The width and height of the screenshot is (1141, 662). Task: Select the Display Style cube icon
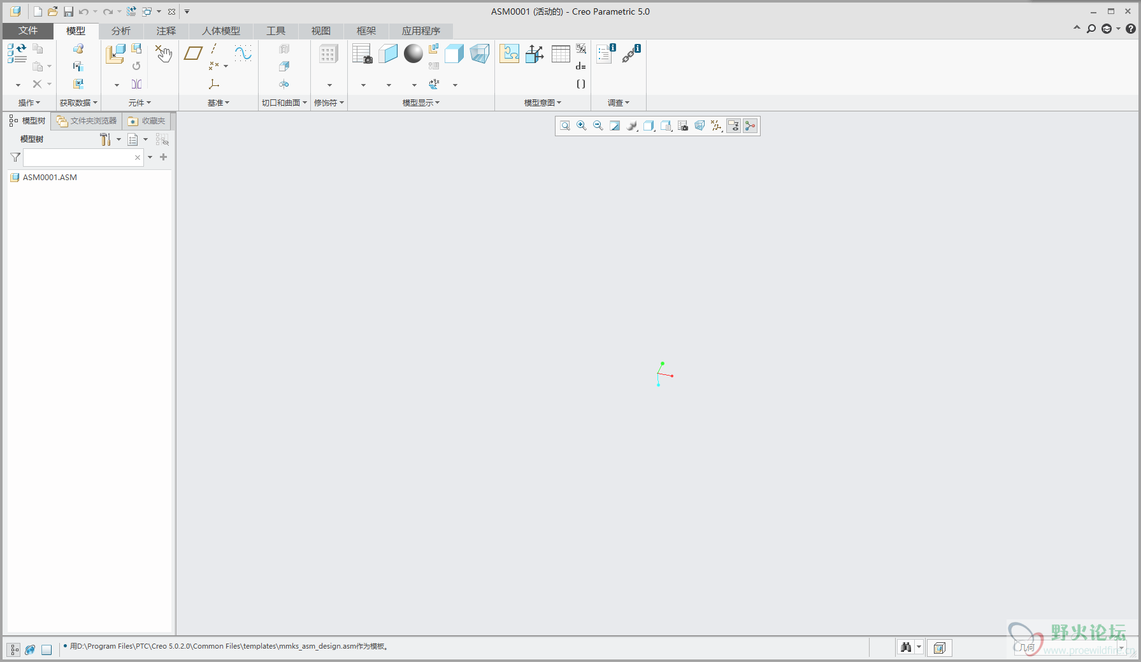click(454, 54)
